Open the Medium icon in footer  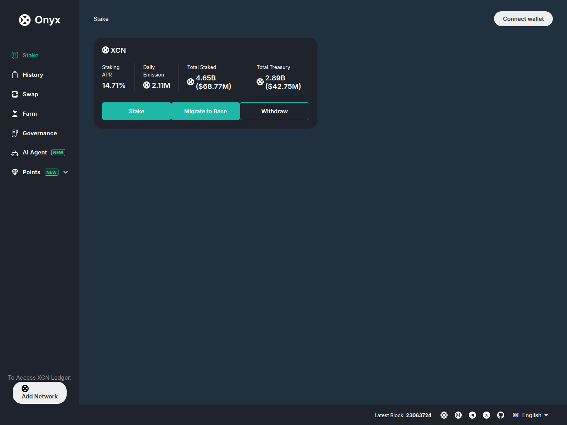458,415
